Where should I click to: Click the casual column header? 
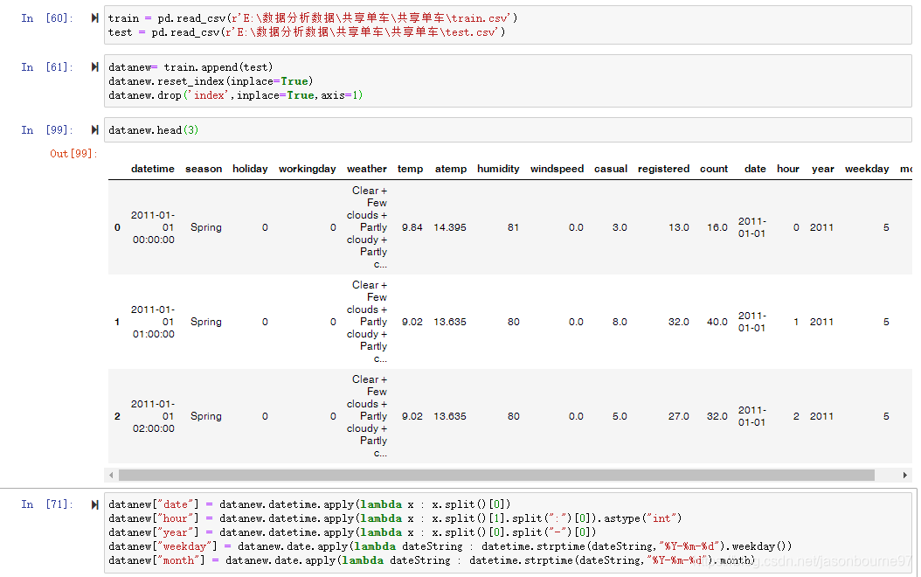click(611, 169)
